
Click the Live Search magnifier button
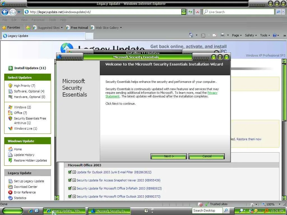tap(278, 12)
